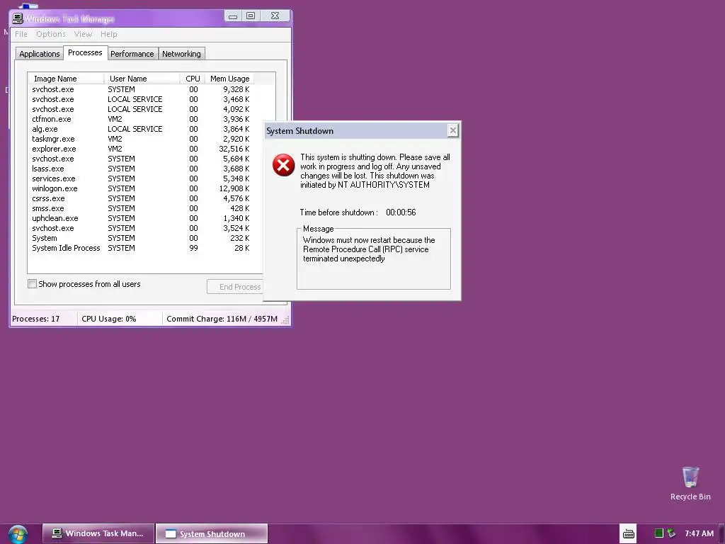Click the Commit Charge status entry
This screenshot has height=544, width=725.
tap(222, 319)
